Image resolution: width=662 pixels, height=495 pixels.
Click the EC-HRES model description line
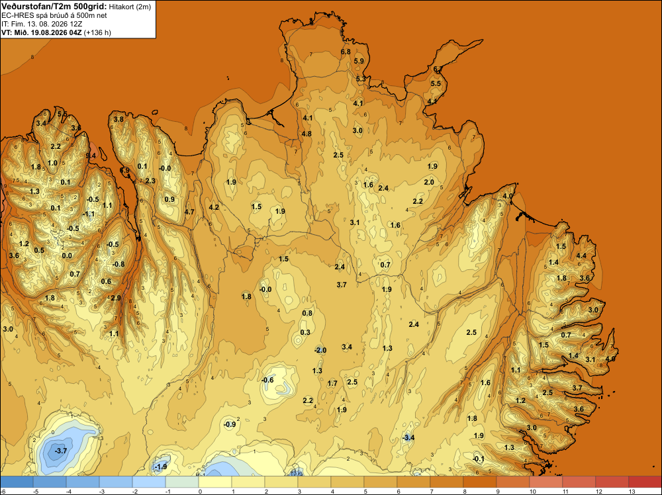(x=54, y=16)
